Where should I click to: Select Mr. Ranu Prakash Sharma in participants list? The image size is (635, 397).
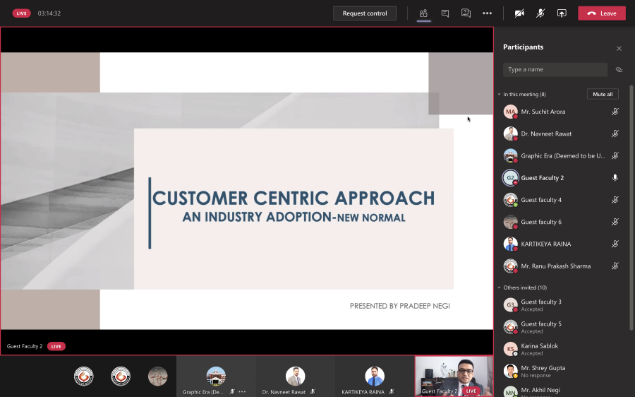tap(555, 266)
